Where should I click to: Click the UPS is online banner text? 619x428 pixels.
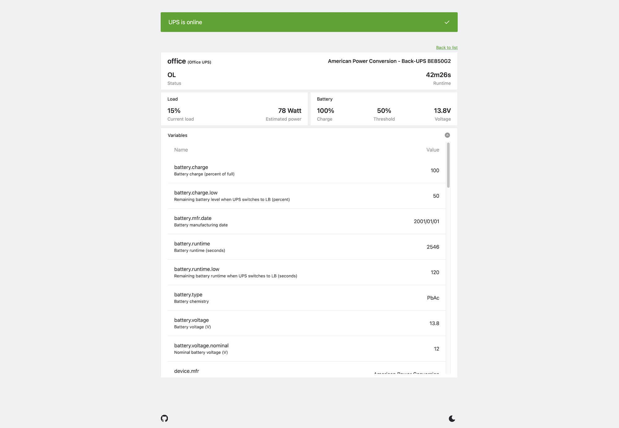click(x=185, y=22)
